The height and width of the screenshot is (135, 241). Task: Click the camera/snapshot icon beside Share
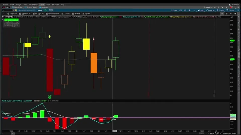click(180, 10)
